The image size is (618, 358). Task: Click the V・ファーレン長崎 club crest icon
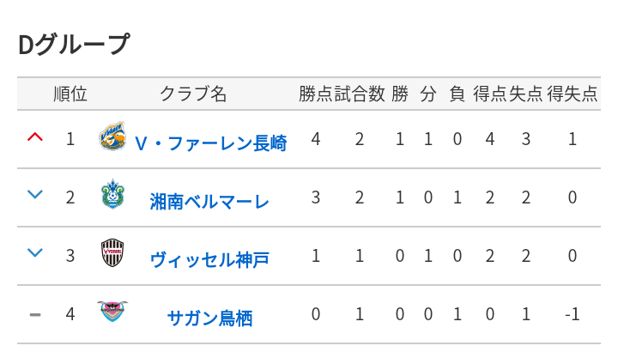(x=112, y=138)
